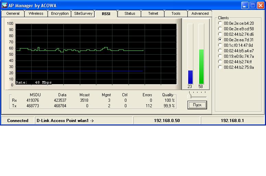
Task: Go to the SiteSurvey tab
Action: (x=83, y=13)
